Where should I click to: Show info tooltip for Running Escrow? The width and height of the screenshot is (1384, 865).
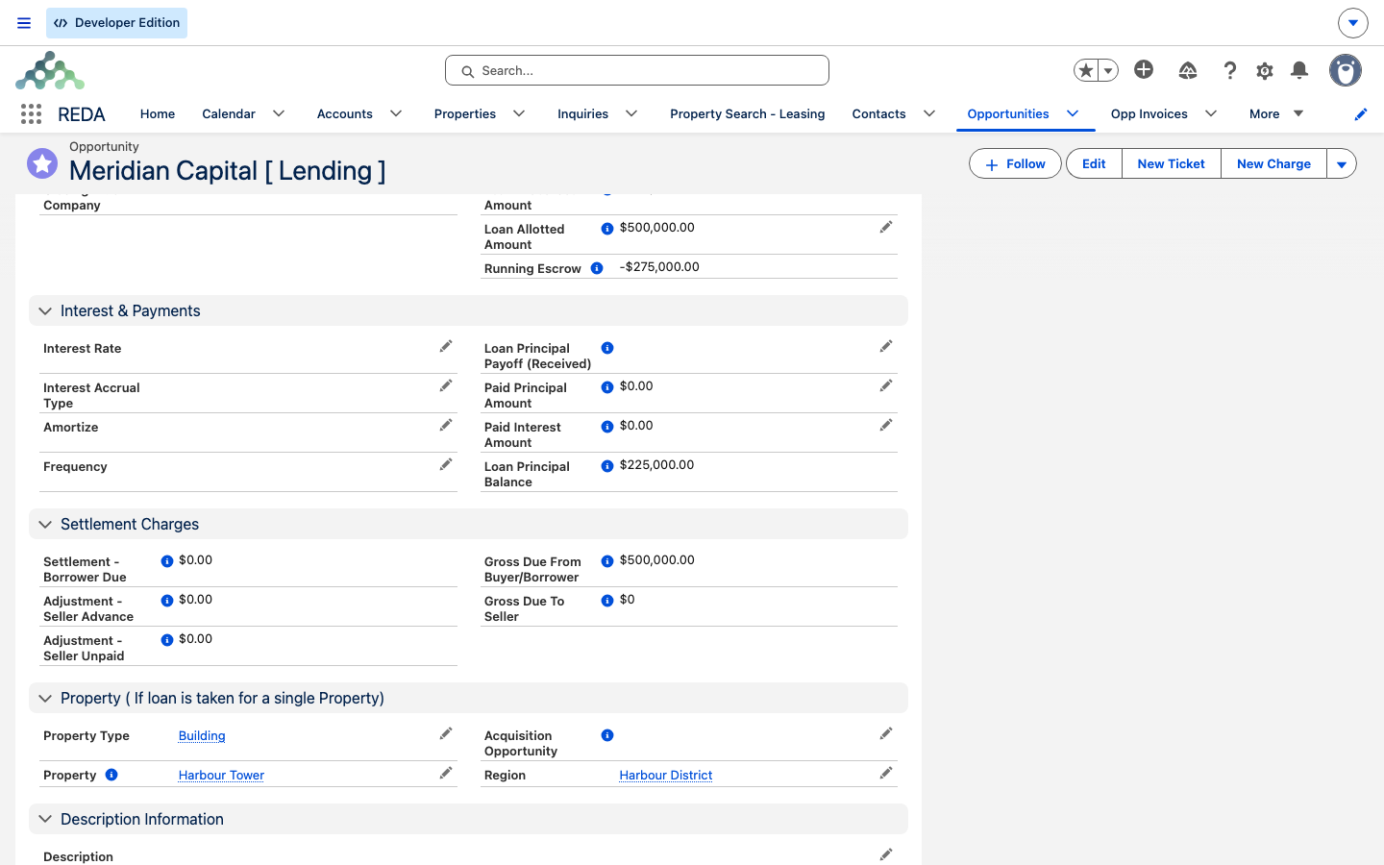point(597,268)
